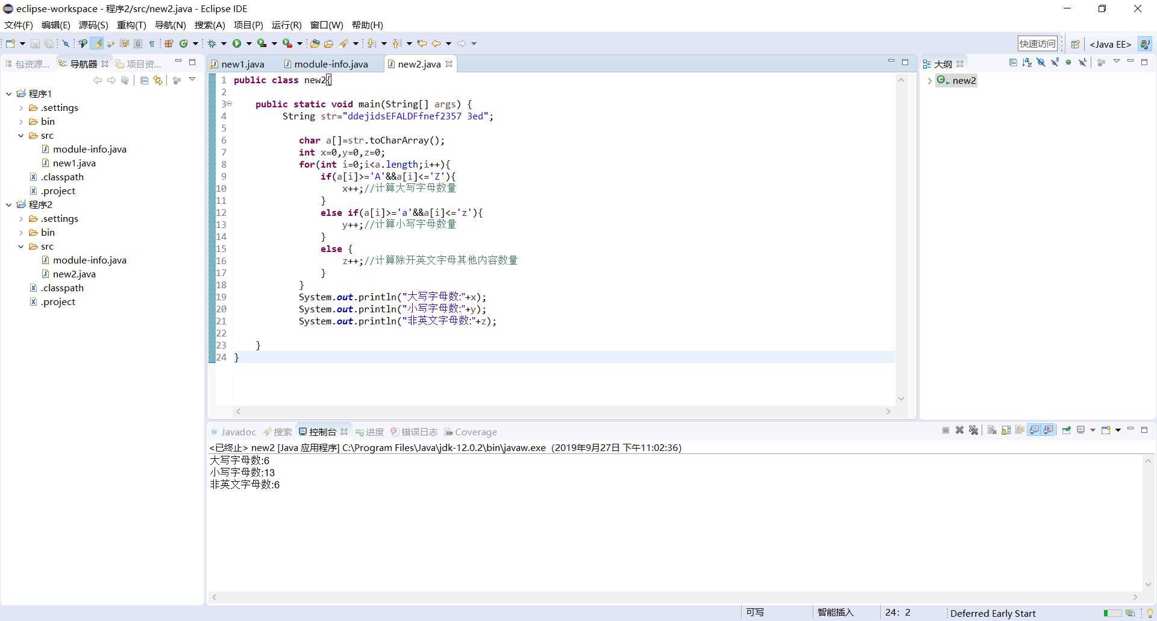Click the Open Perspective icon
The image size is (1157, 621).
pos(1075,44)
